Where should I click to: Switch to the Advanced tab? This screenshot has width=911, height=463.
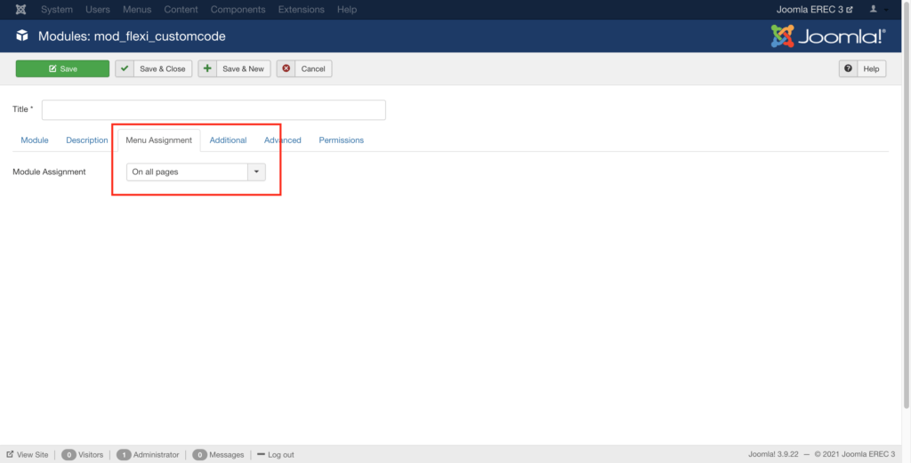[x=282, y=140]
